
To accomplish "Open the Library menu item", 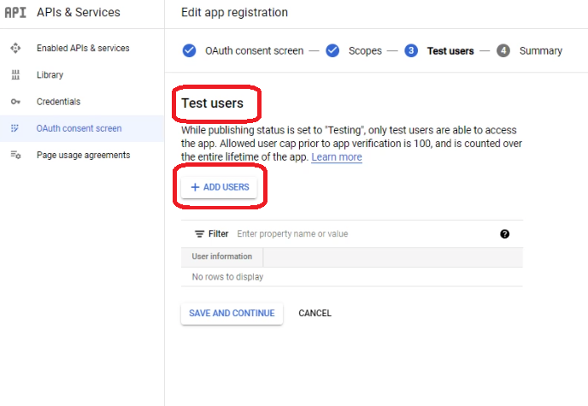I will click(x=50, y=75).
